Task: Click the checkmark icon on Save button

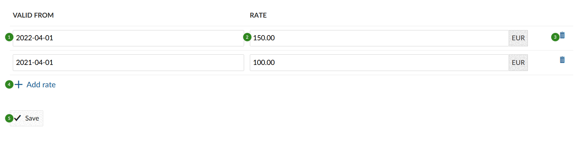Action: click(x=18, y=118)
